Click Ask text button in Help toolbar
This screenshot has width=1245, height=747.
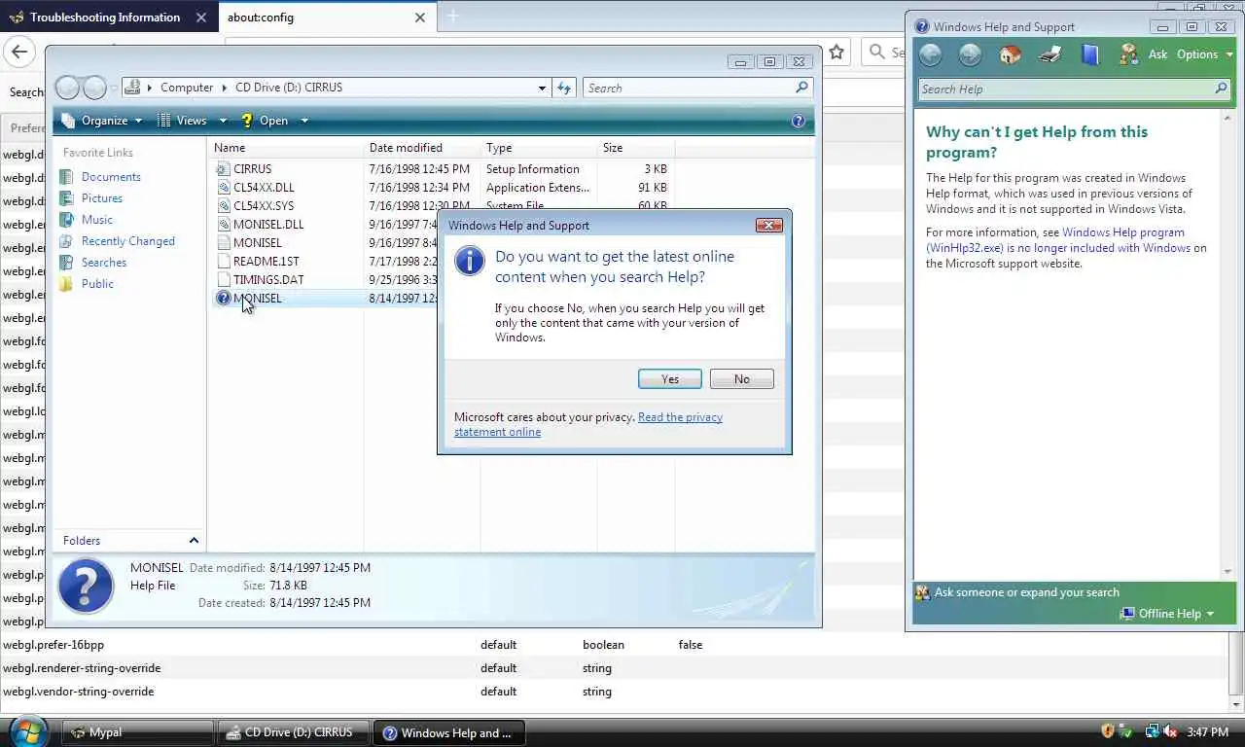click(1157, 54)
